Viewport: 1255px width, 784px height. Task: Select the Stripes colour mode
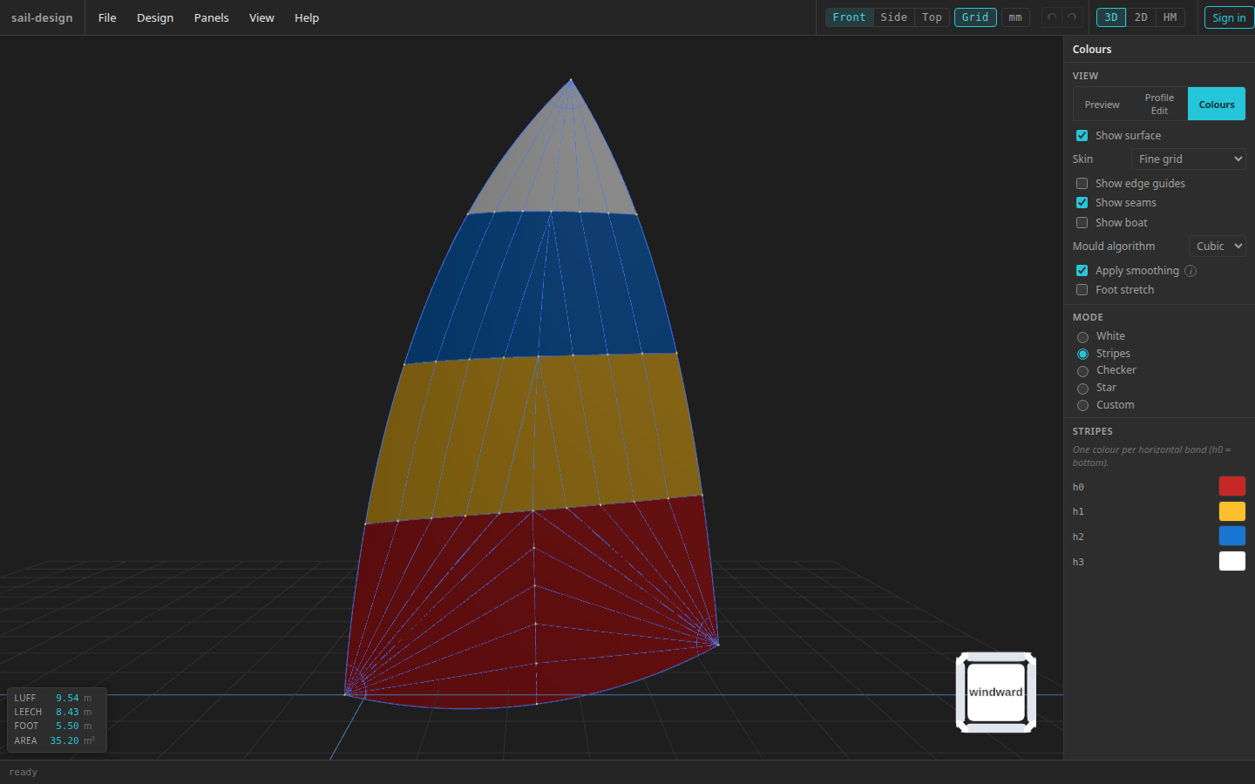click(x=1082, y=354)
